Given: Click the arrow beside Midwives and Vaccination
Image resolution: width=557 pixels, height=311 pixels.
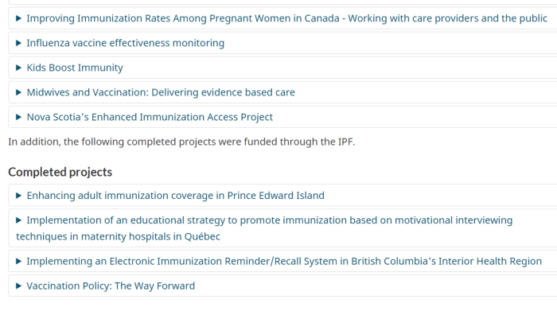Looking at the screenshot, I should [19, 92].
